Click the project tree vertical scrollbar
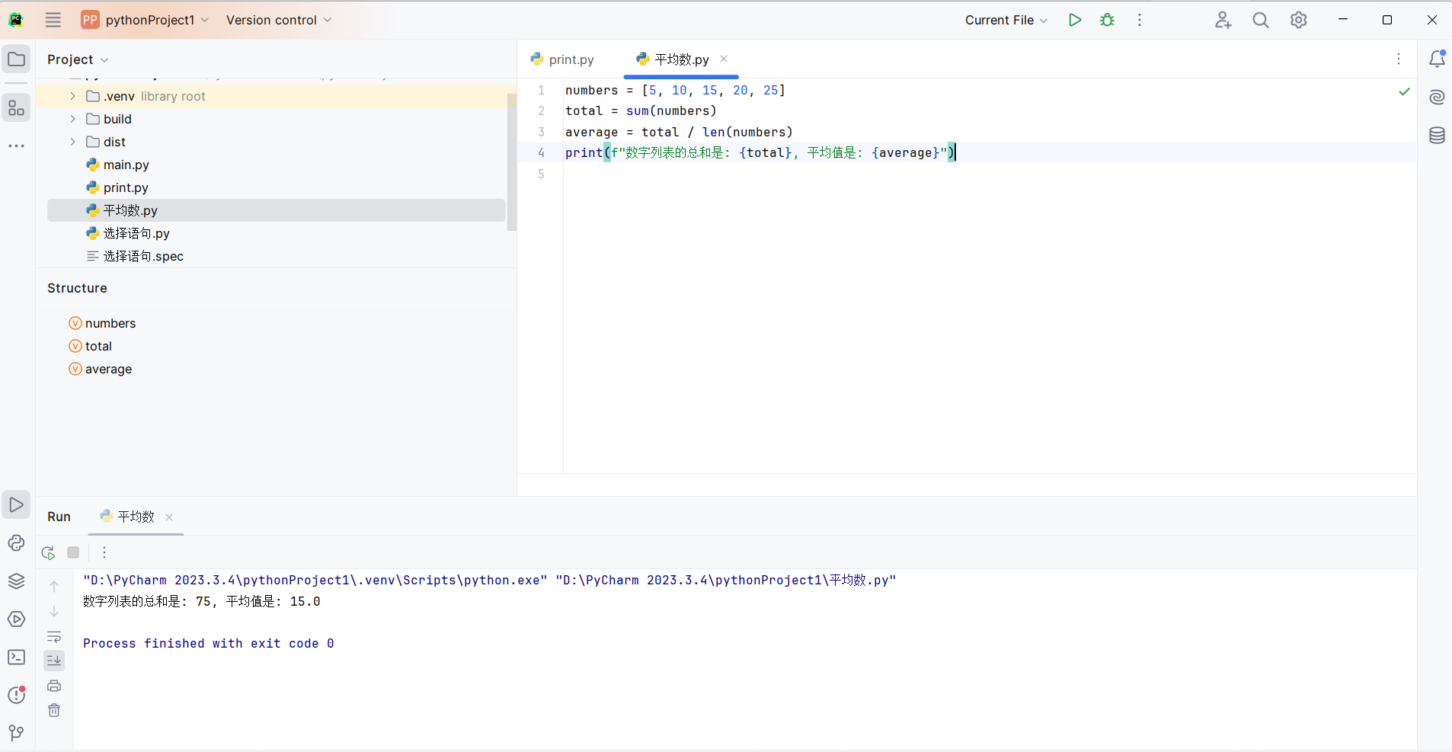The image size is (1452, 752). coord(512,162)
